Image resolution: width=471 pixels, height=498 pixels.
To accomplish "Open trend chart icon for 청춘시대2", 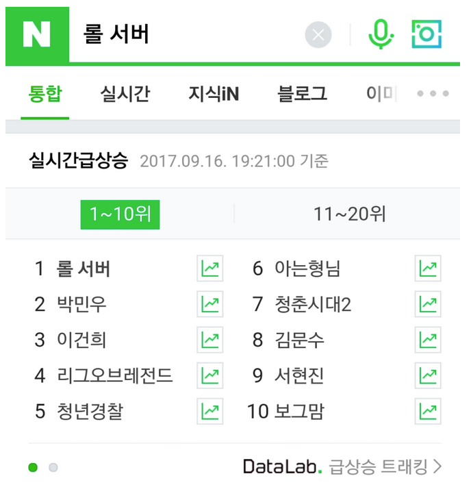I will click(428, 303).
